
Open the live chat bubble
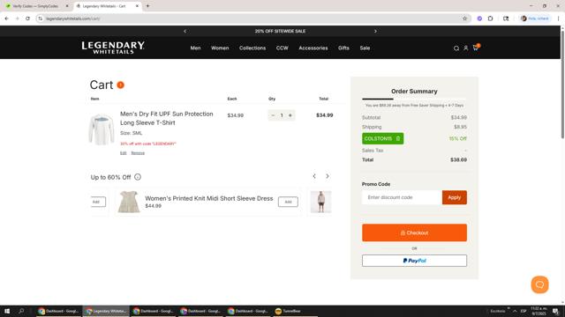point(539,284)
